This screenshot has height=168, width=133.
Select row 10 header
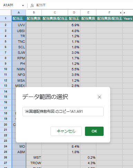(x=6, y=69)
